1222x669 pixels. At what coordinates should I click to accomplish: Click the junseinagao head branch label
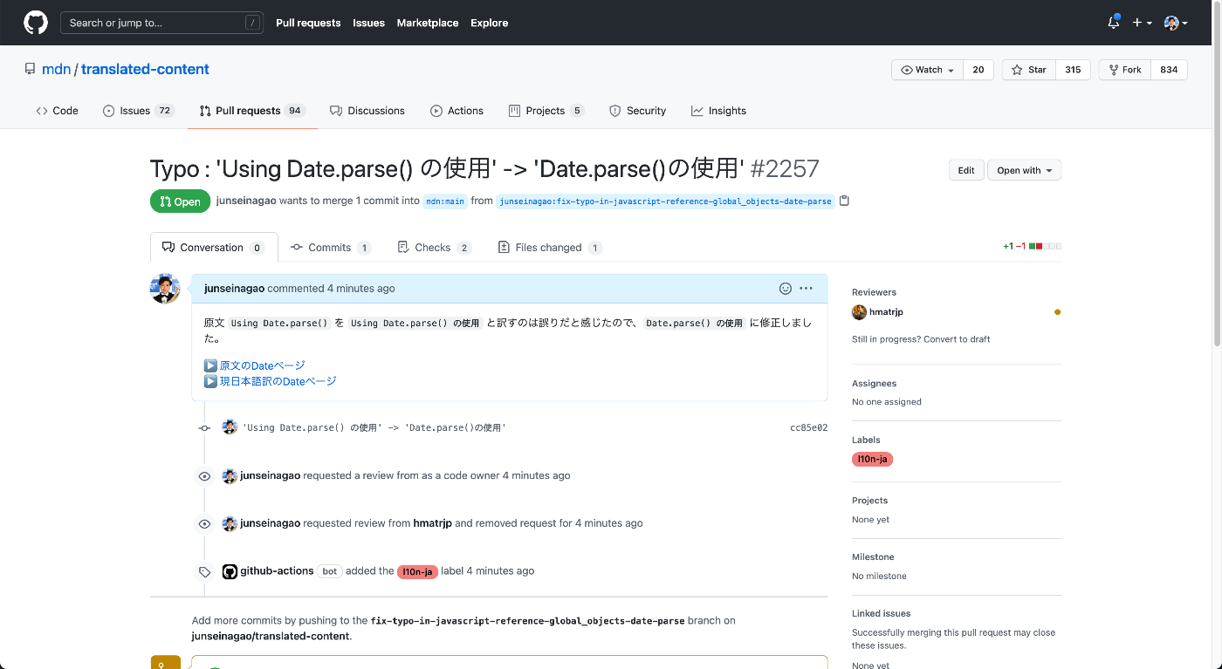click(x=665, y=201)
